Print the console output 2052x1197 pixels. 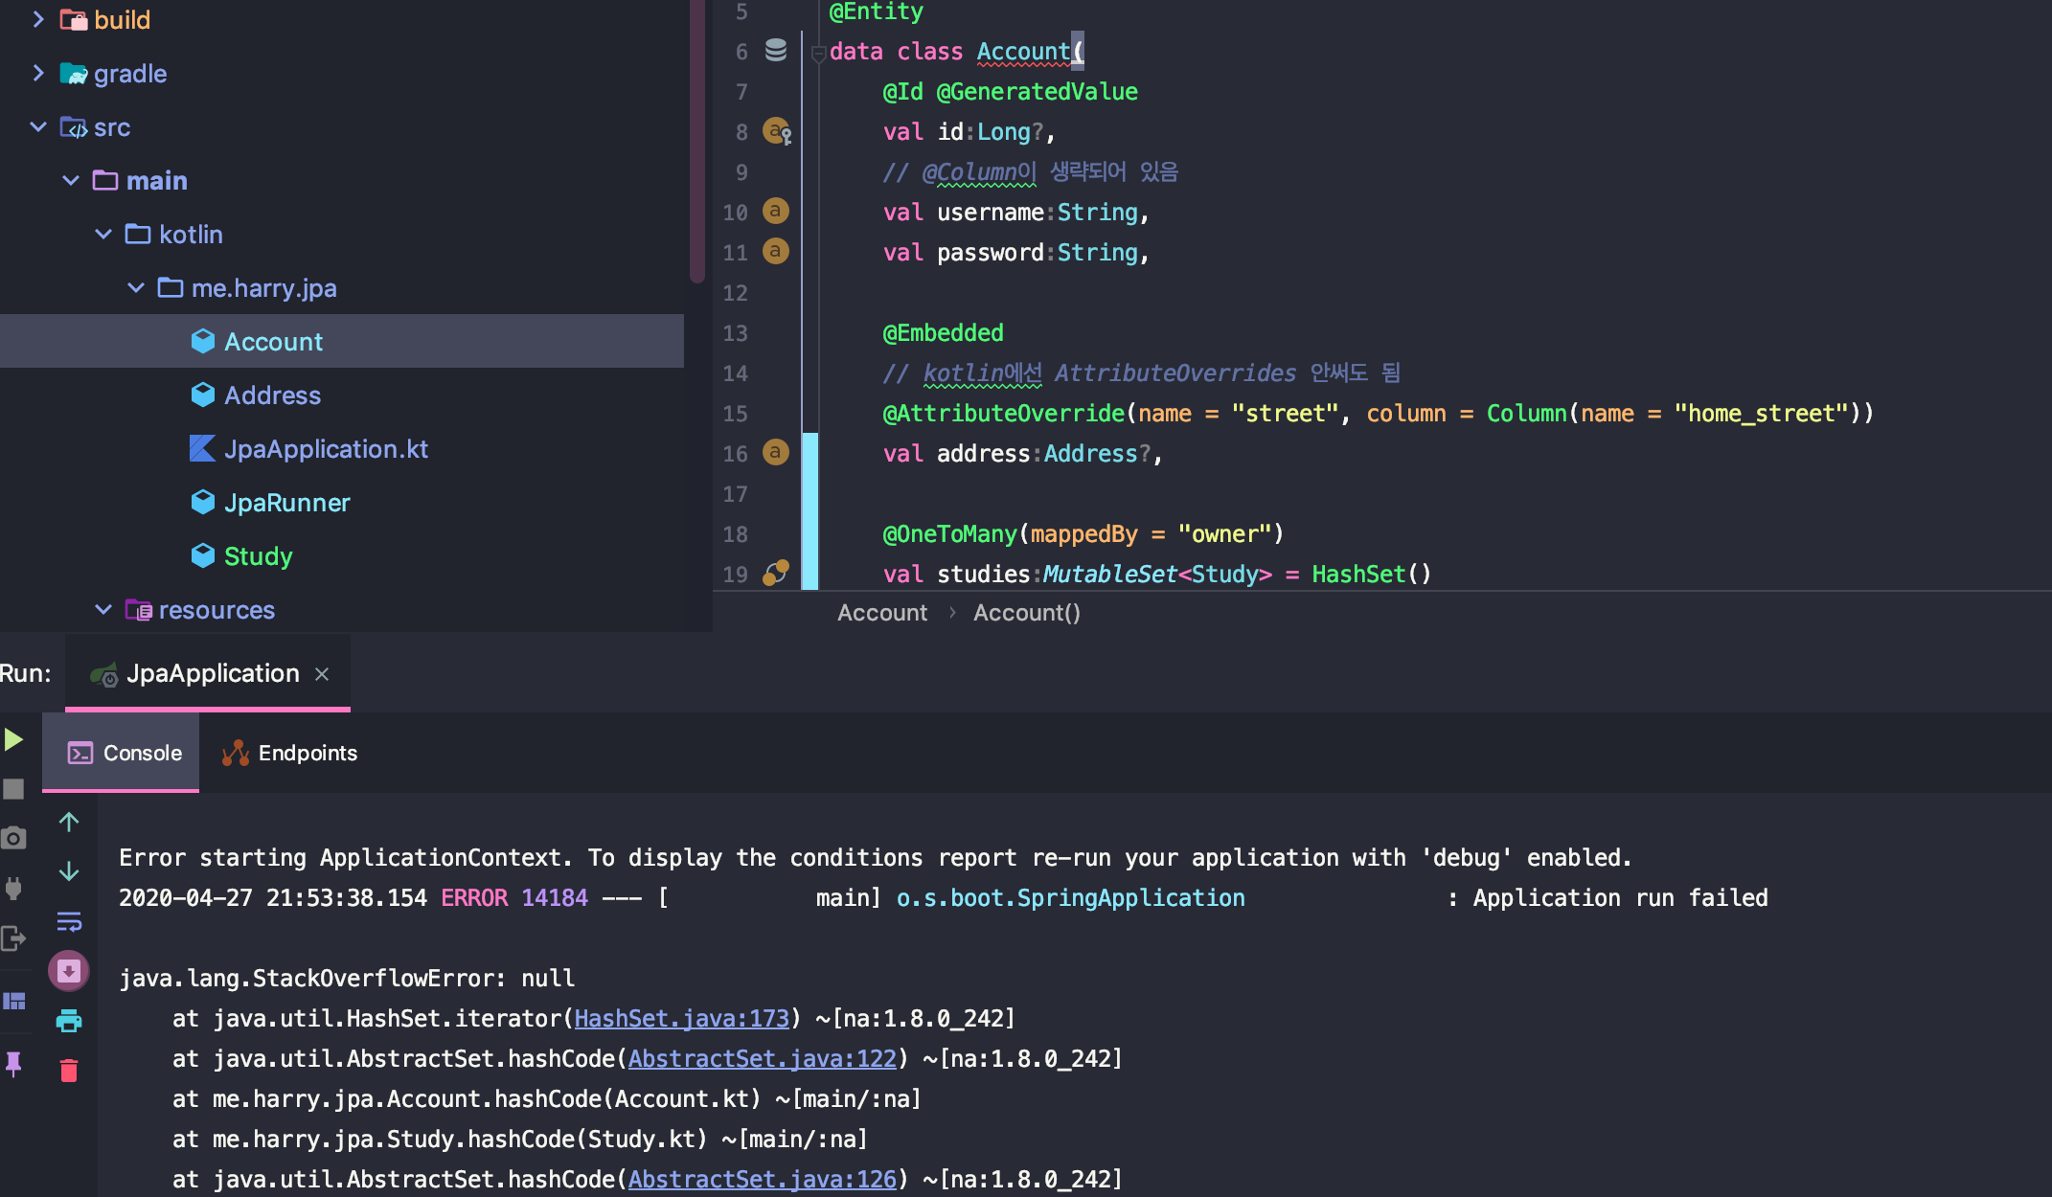point(68,1020)
